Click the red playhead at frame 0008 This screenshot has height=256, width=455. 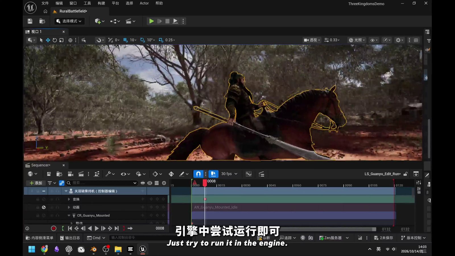pyautogui.click(x=205, y=183)
